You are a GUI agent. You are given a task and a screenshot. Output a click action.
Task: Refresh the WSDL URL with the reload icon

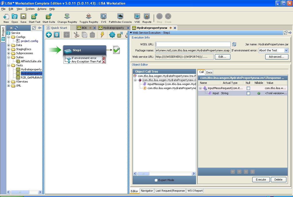tap(234, 44)
